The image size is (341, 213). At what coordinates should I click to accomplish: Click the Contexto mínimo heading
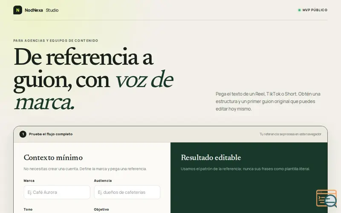(53, 158)
